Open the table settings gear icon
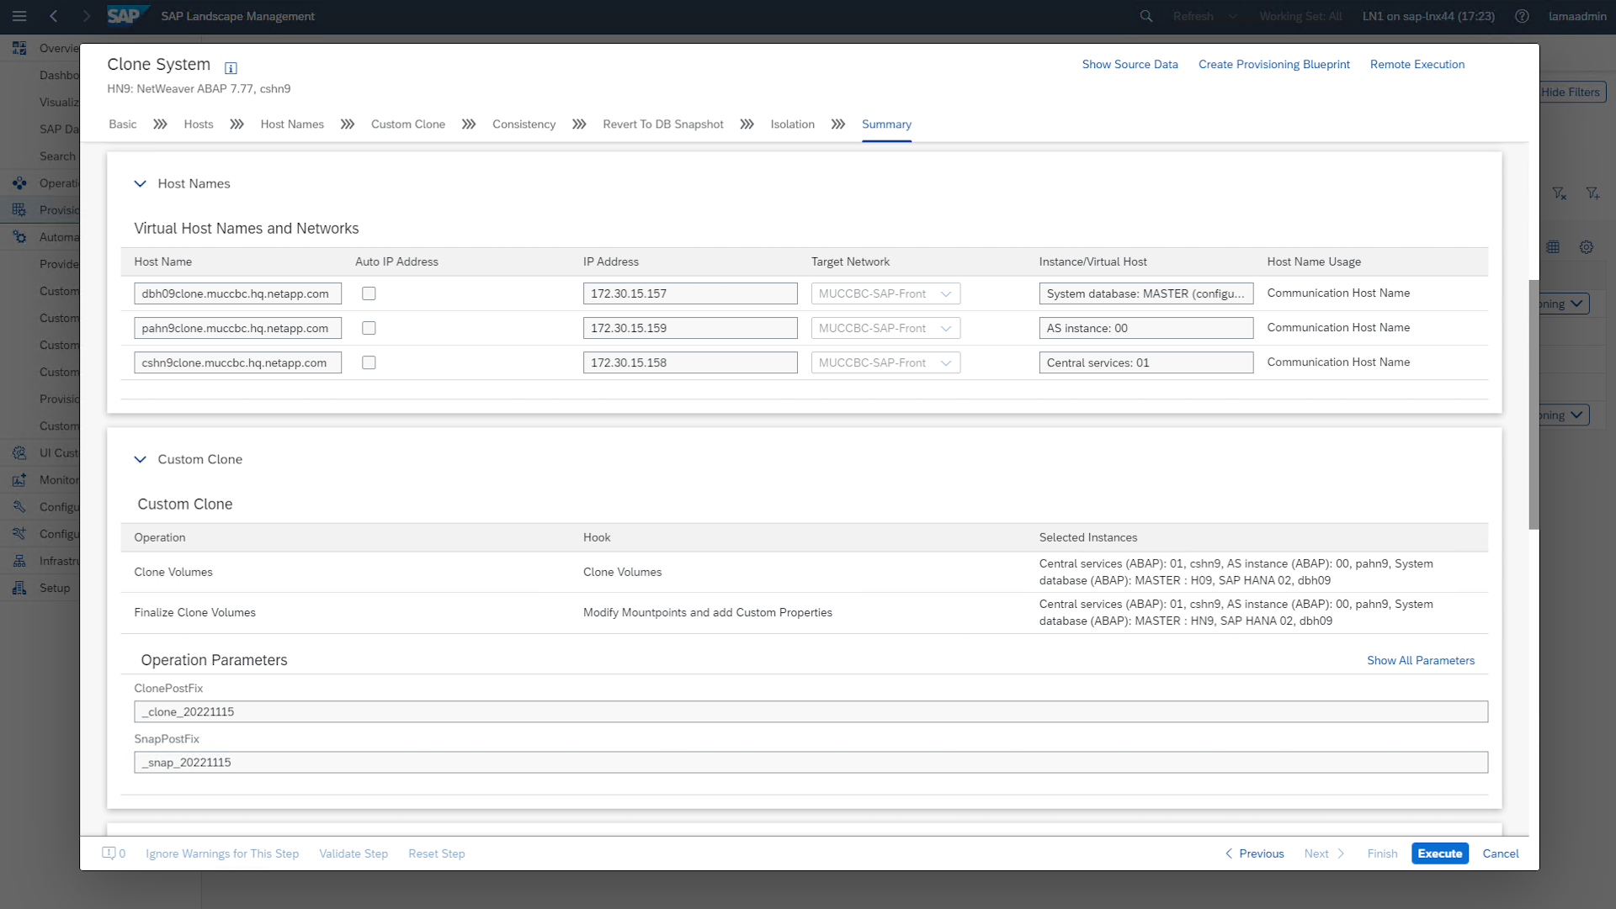Viewport: 1616px width, 909px height. coord(1586,247)
